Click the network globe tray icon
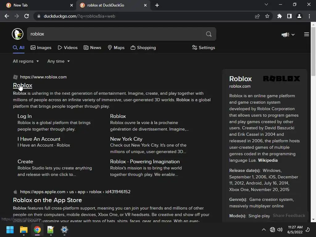The image size is (316, 237). pyautogui.click(x=272, y=230)
